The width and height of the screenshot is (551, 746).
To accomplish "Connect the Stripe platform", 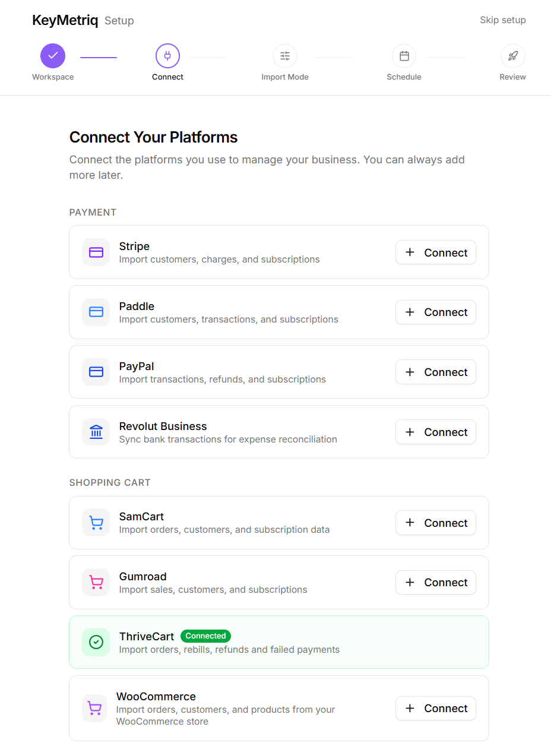I will tap(436, 252).
